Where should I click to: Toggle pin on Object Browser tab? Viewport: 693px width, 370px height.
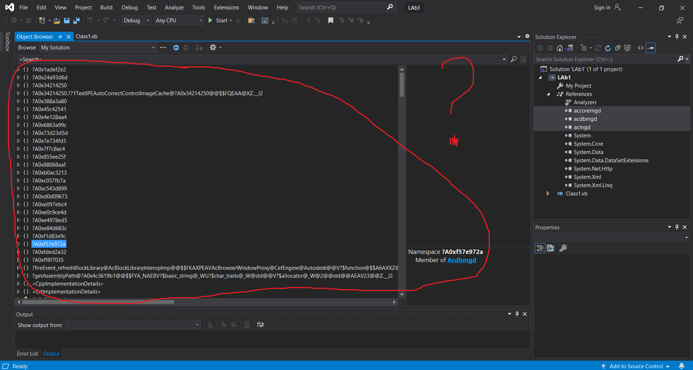point(60,36)
